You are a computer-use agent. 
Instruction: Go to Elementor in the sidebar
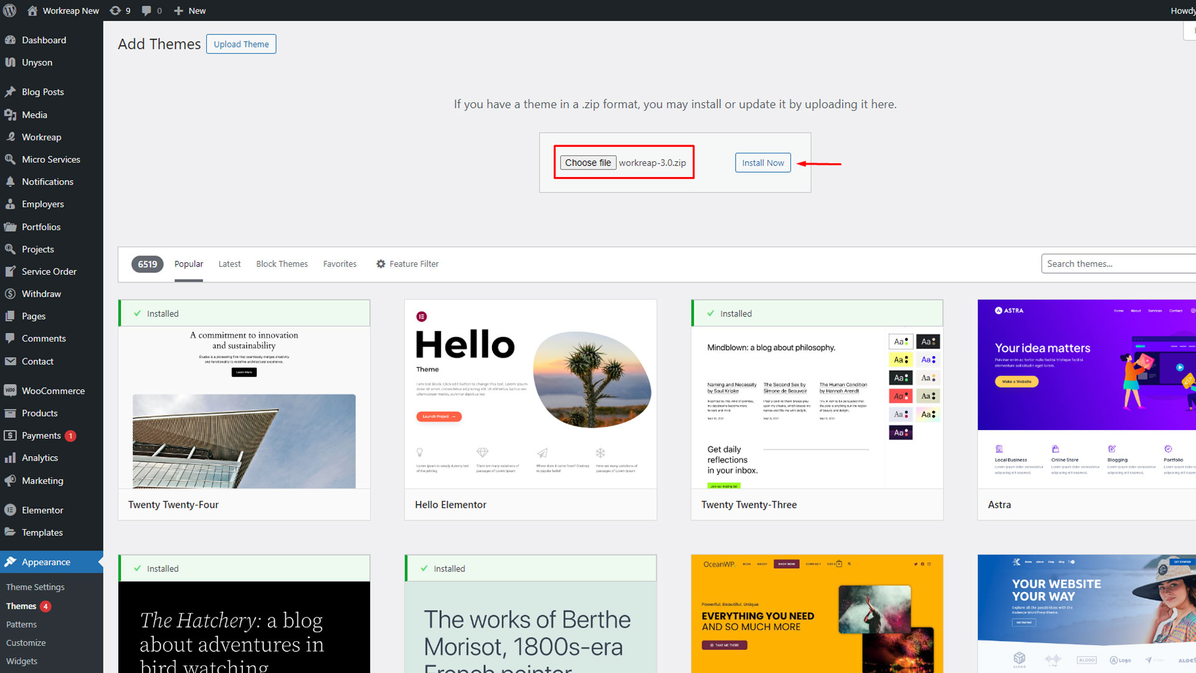pos(42,510)
